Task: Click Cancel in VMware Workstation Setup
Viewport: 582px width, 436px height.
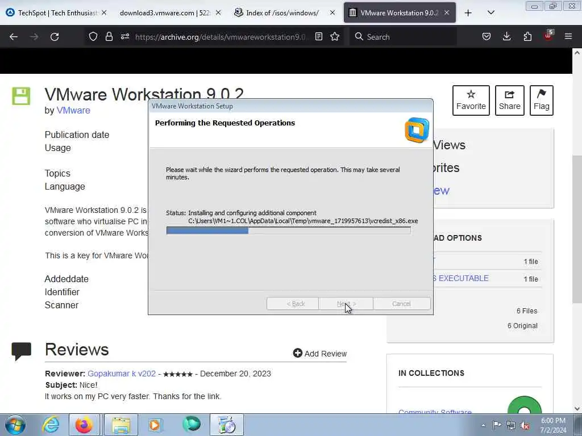Action: [402, 304]
